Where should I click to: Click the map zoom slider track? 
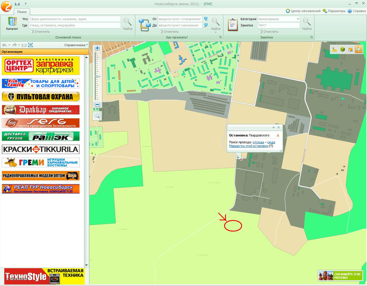pyautogui.click(x=97, y=77)
